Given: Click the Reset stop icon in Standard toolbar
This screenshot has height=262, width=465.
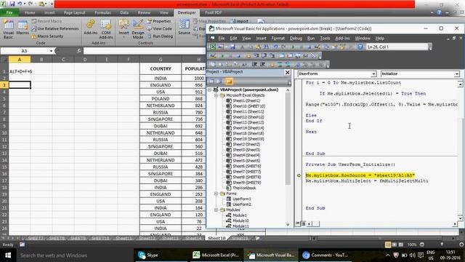Looking at the screenshot, I should click(310, 47).
